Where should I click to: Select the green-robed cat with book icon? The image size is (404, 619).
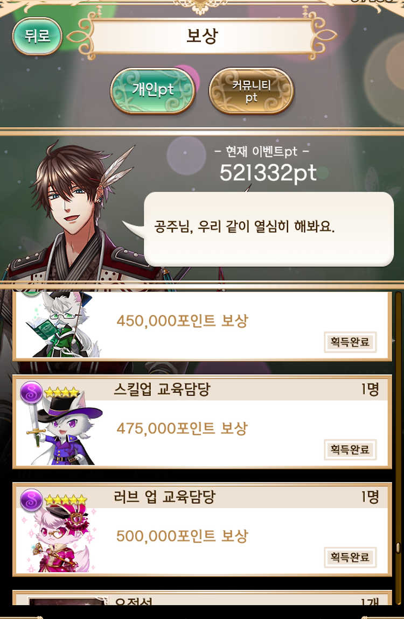62,325
